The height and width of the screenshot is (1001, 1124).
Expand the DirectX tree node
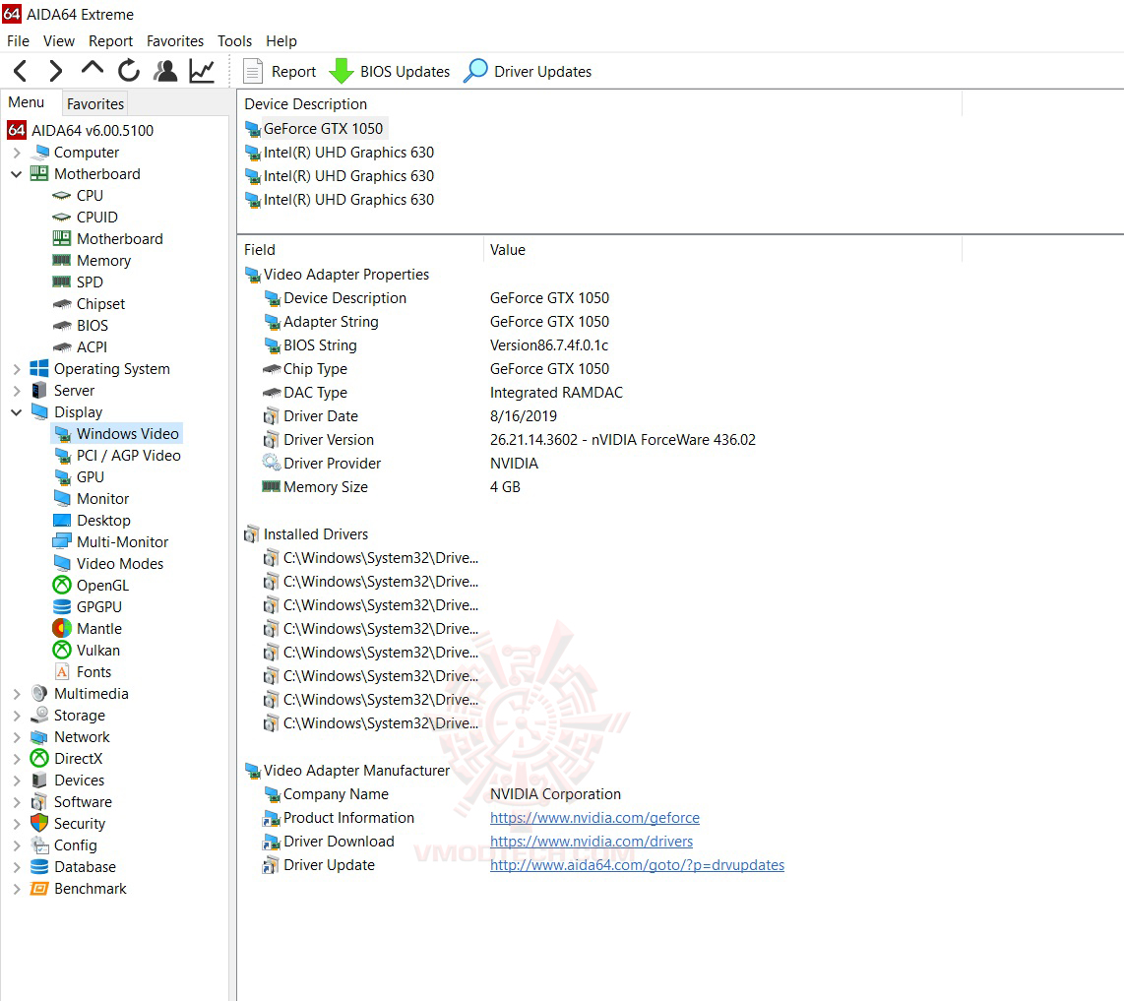click(x=17, y=759)
